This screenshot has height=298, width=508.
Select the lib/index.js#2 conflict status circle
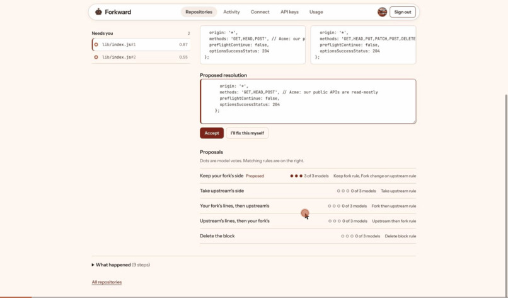(x=96, y=57)
